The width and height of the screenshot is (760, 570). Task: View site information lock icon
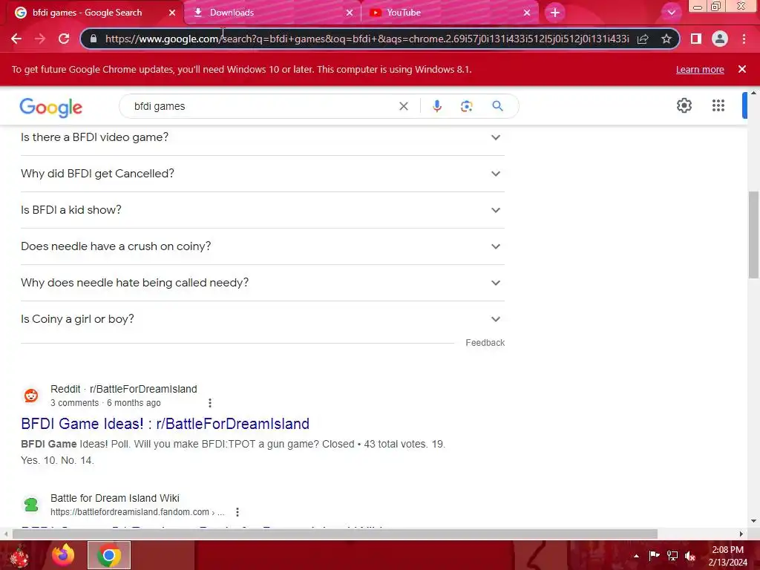94,39
